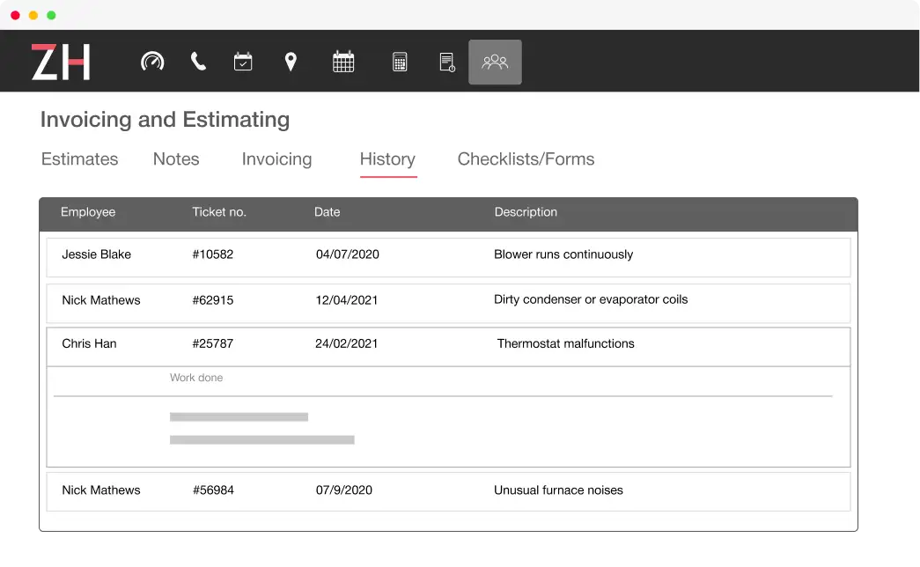The width and height of the screenshot is (920, 567).
Task: Click ticket number #10582
Action: click(213, 254)
